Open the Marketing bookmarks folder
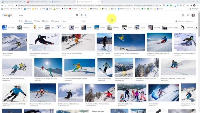This screenshot has height=113, width=200. 93,9
